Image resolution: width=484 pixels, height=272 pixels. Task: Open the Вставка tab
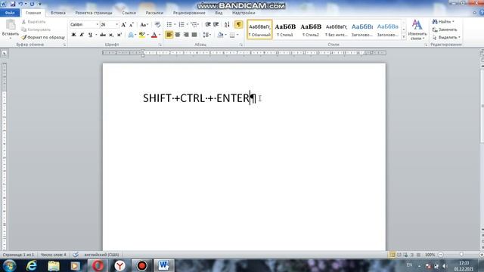pos(58,13)
